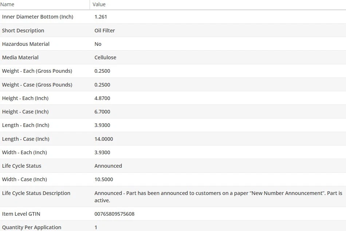Click the Oil Filter value
Viewport: 346px width, 231px height.
click(105, 31)
